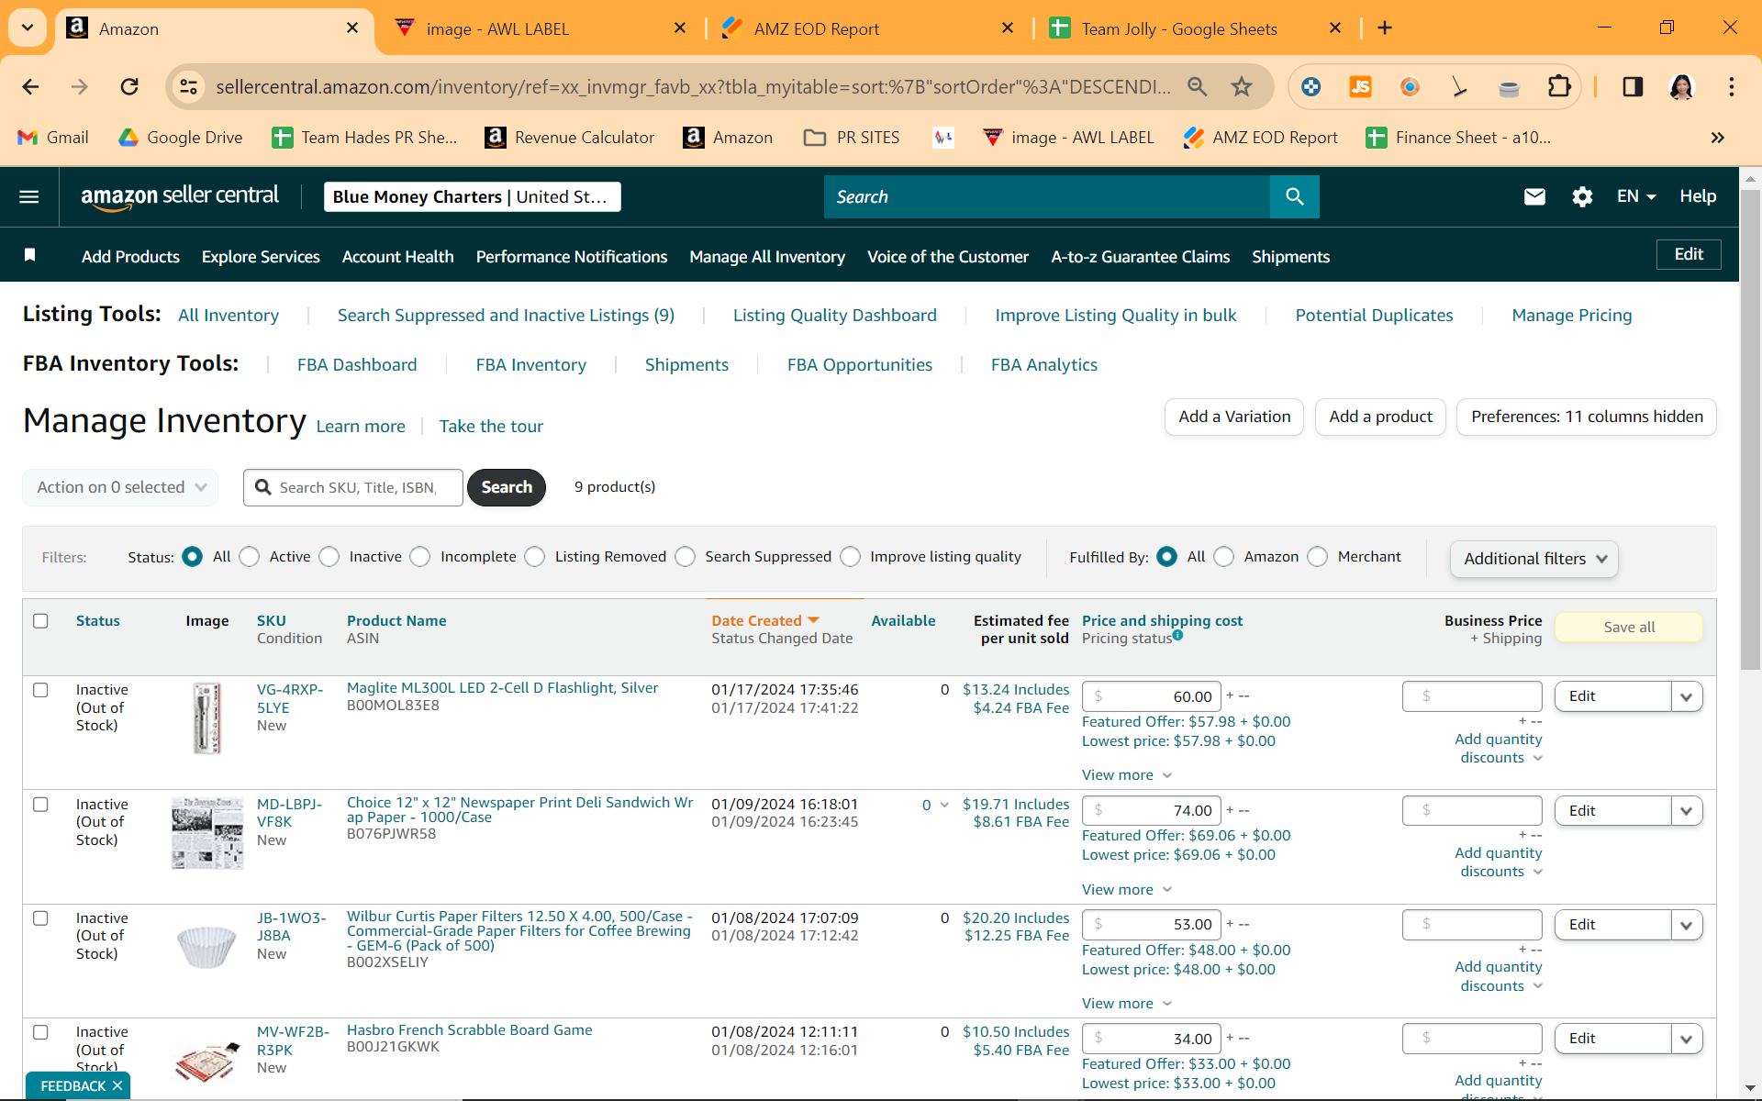This screenshot has height=1101, width=1762.
Task: Click the Add a Variation button
Action: point(1234,417)
